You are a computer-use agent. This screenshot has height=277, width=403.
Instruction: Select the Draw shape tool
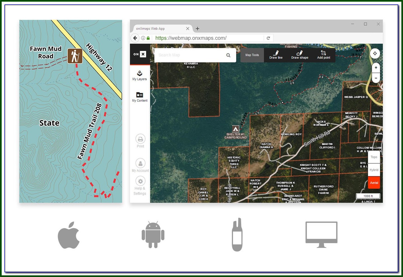point(299,55)
